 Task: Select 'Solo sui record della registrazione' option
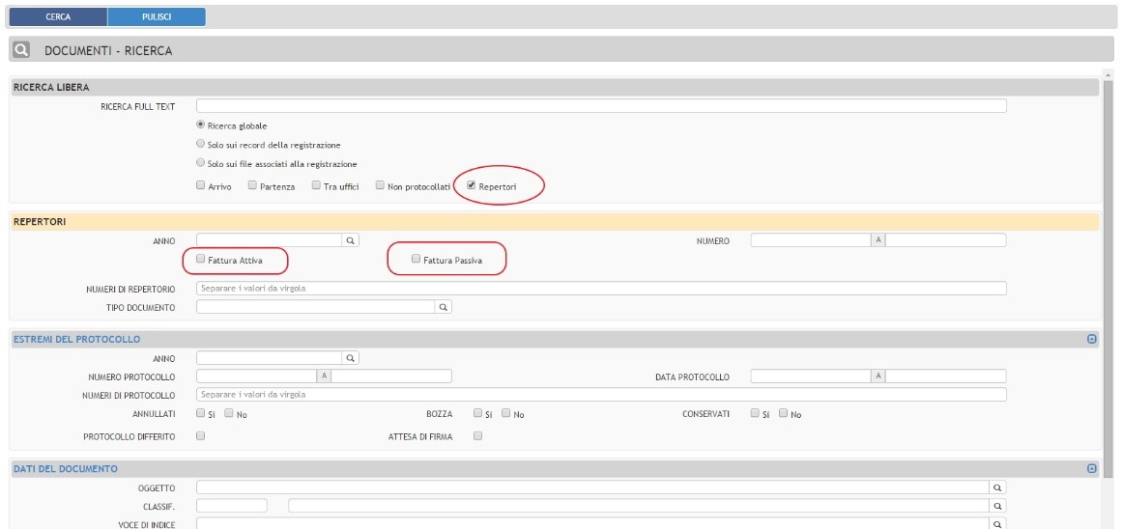pyautogui.click(x=201, y=144)
